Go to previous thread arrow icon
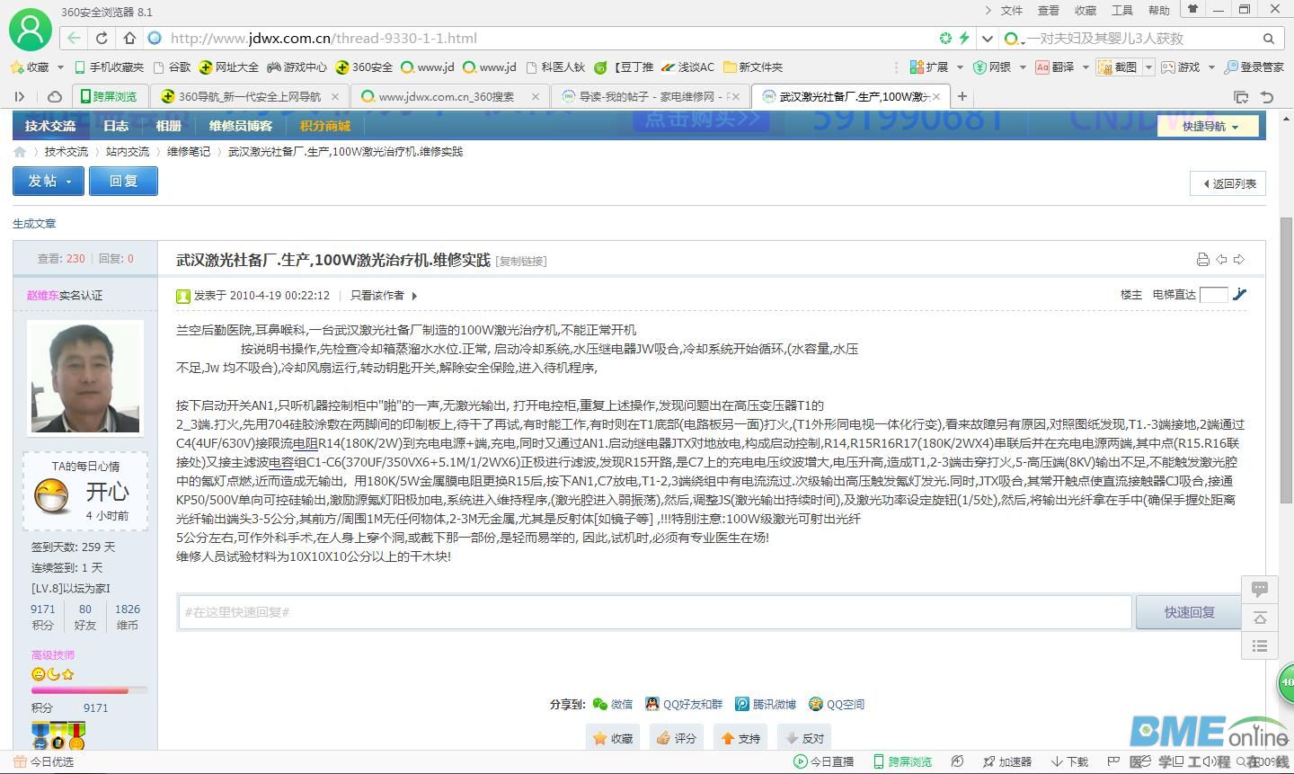The height and width of the screenshot is (774, 1294). coord(1221,260)
